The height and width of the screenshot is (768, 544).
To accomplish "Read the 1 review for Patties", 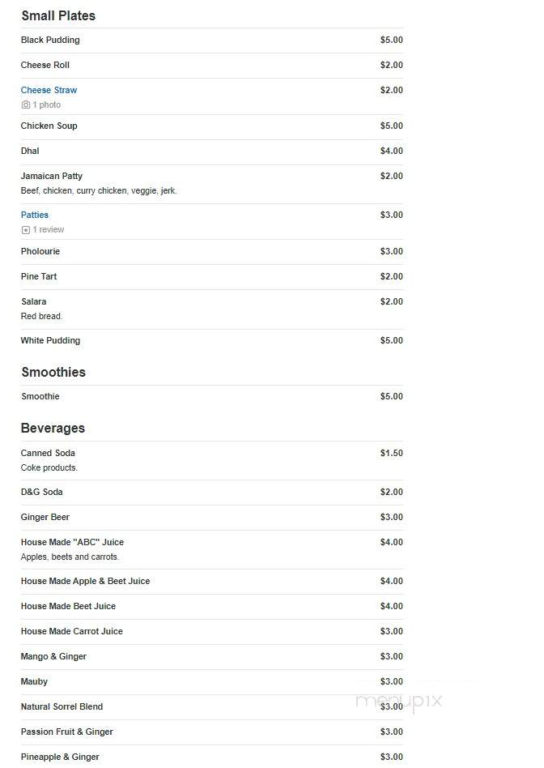I will point(48,230).
